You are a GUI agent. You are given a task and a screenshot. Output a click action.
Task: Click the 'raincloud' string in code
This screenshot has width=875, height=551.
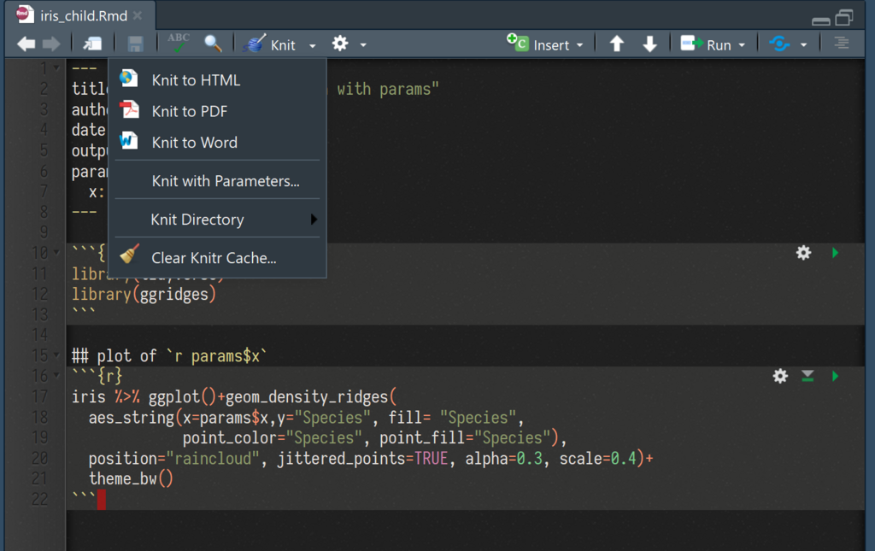point(213,459)
